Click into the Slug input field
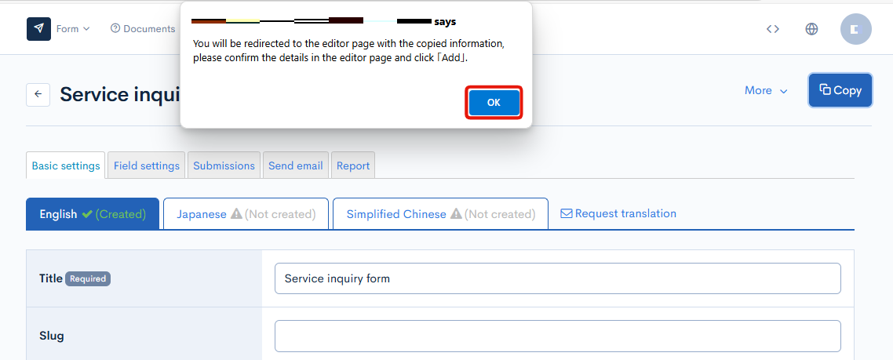Image resolution: width=893 pixels, height=360 pixels. pyautogui.click(x=557, y=336)
